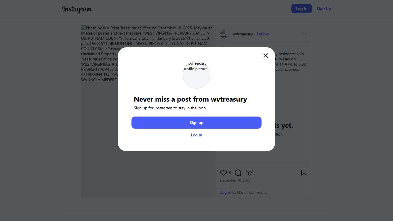Image resolution: width=393 pixels, height=221 pixels.
Task: Click Log in to like or comment
Action: click(226, 192)
